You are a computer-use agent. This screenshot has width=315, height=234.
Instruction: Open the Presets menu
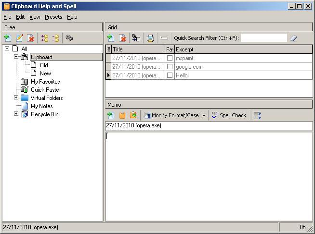(53, 17)
